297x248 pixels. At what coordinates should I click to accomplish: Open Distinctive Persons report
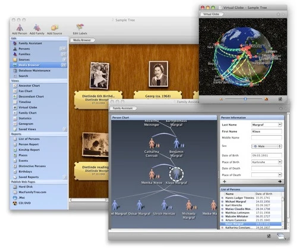[x=39, y=166]
